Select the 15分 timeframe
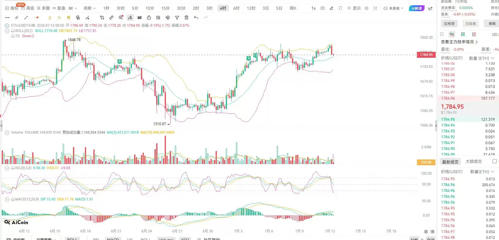499x240 pixels. (165, 8)
